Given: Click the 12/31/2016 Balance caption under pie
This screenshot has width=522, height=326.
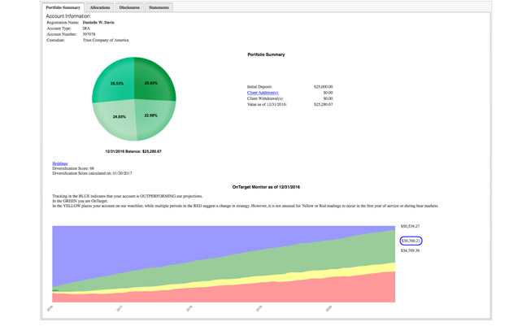Looking at the screenshot, I should pos(133,151).
